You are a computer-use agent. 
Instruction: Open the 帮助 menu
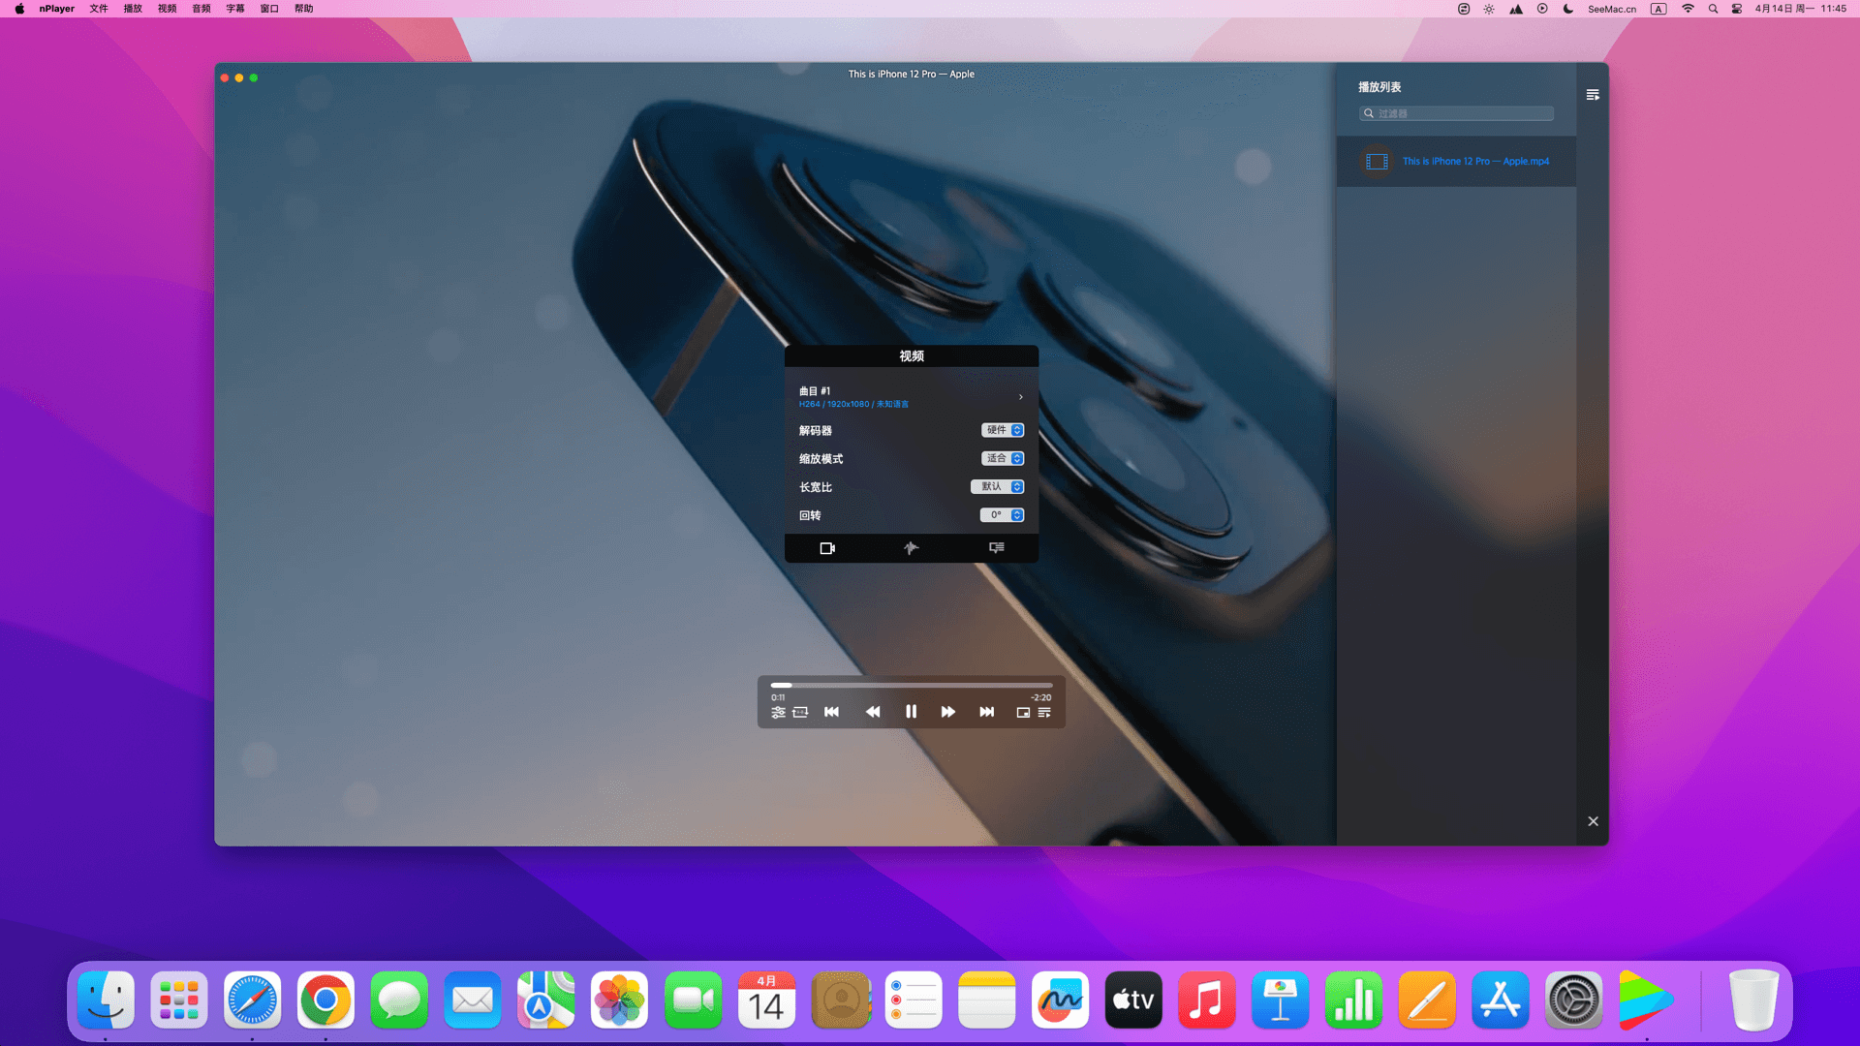click(x=303, y=9)
